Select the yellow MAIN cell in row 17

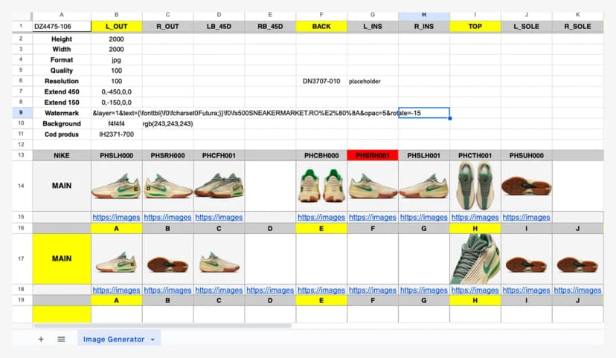pyautogui.click(x=62, y=258)
